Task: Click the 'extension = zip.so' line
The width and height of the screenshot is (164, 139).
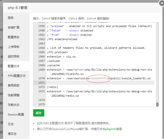Action: coord(61,57)
